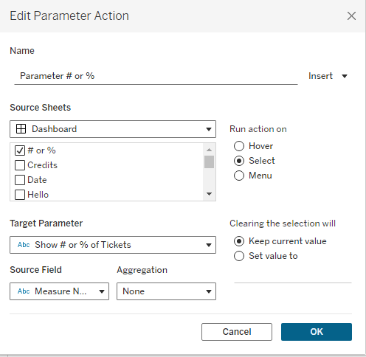
Task: Close the Edit Parameter Action dialog
Action: click(351, 16)
